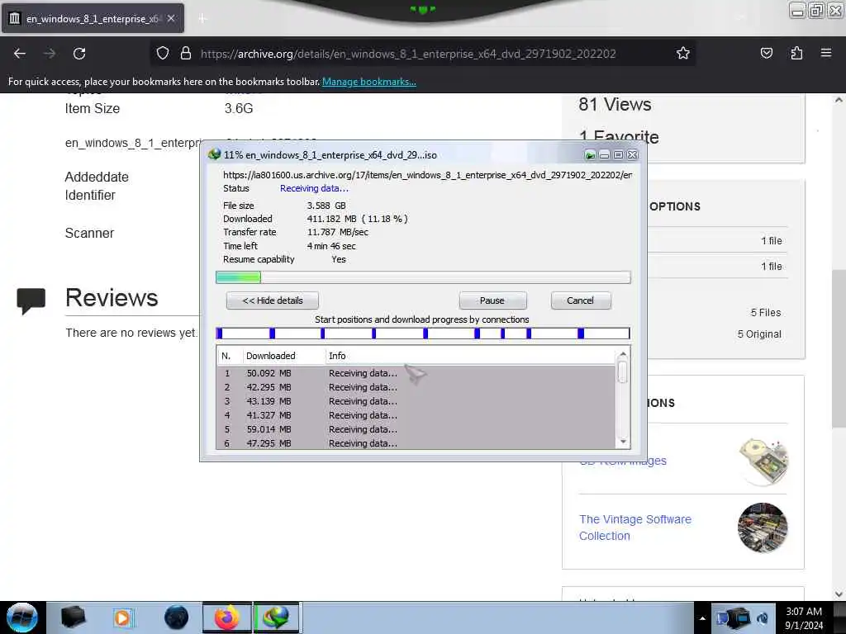Open the volume speaker tray icon

point(763,617)
